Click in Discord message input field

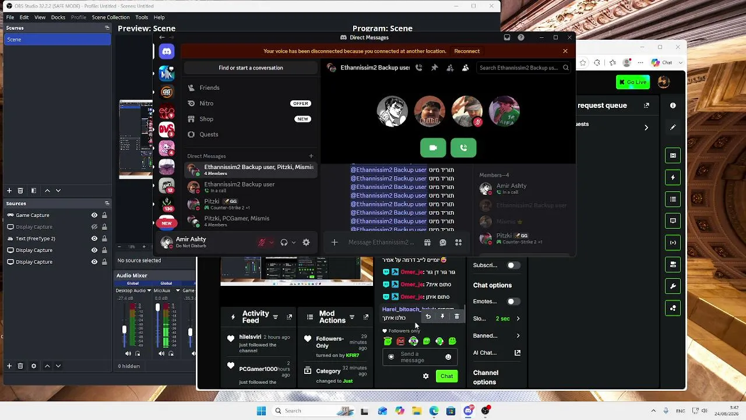click(x=381, y=242)
